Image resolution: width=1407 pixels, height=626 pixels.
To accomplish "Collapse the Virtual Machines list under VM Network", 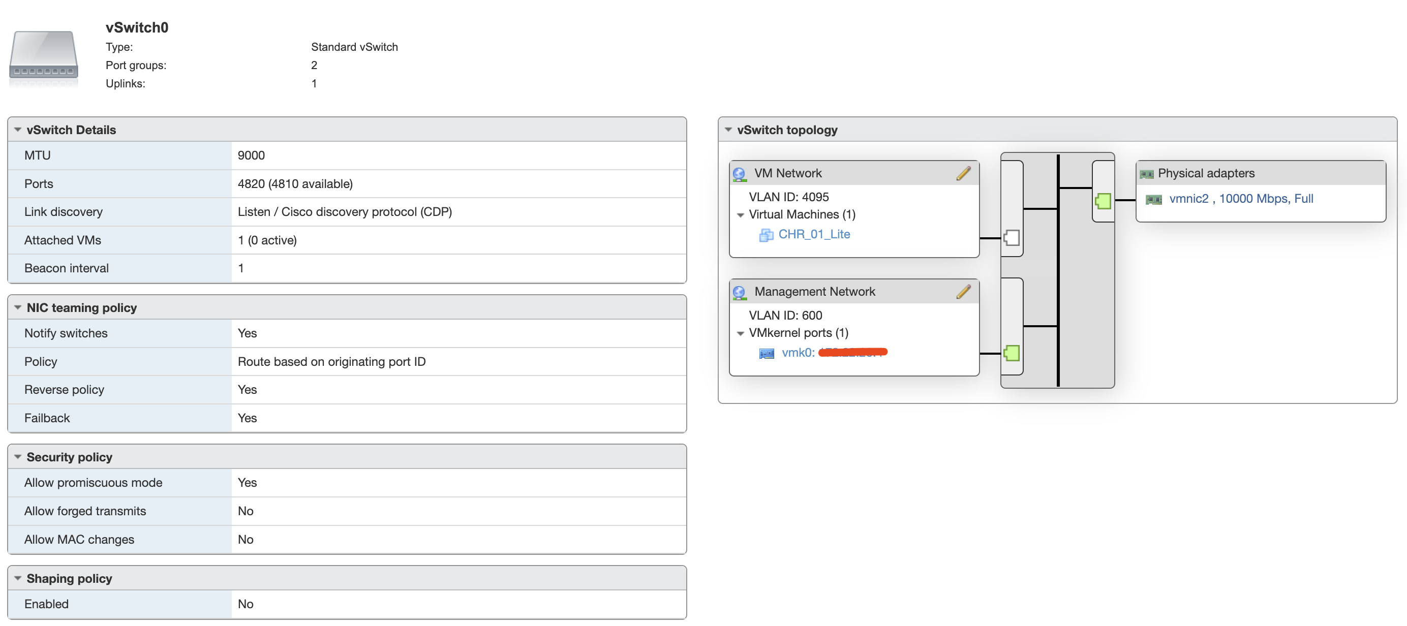I will (741, 214).
